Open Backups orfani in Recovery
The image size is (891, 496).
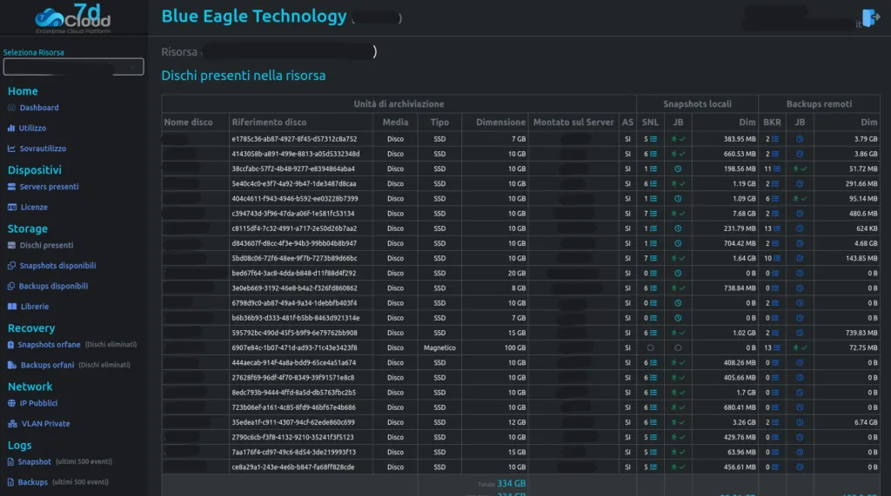[x=47, y=365]
